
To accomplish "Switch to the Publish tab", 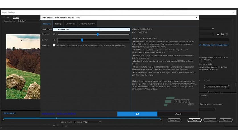I will click(207, 80).
